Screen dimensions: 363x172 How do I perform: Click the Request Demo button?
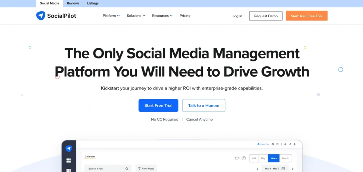(266, 16)
